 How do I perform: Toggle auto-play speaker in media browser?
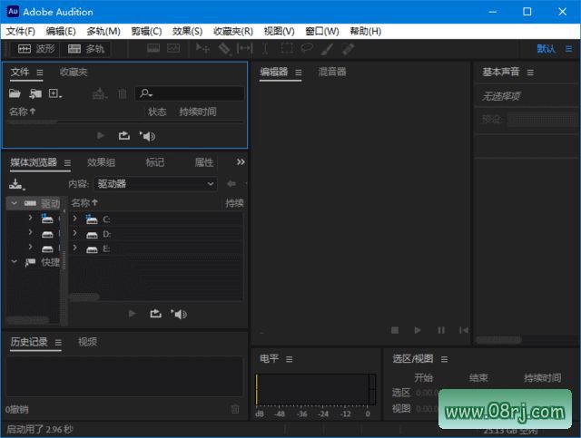point(179,315)
